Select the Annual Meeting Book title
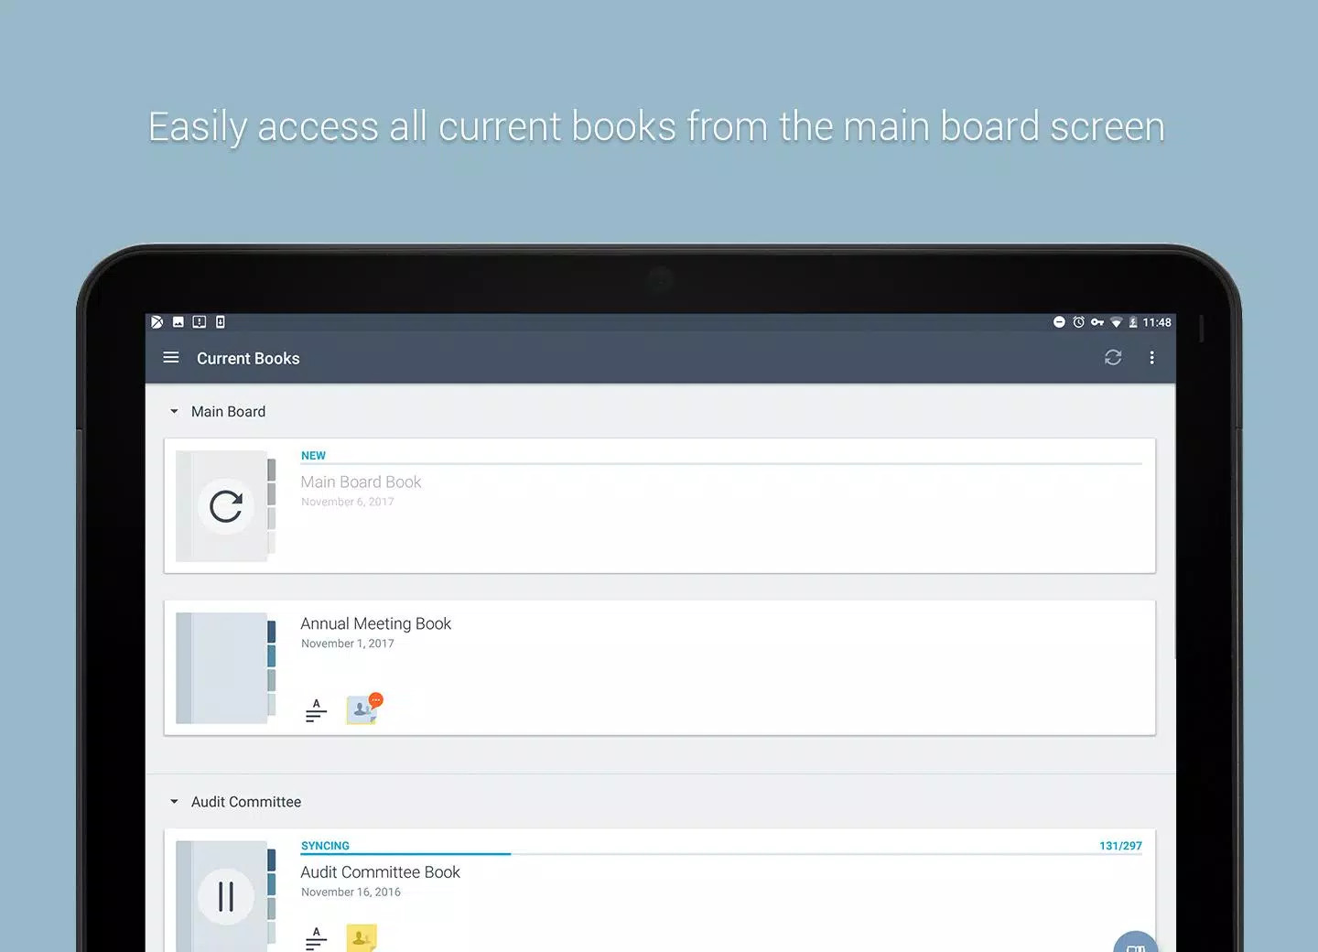The height and width of the screenshot is (952, 1318). pyautogui.click(x=376, y=624)
